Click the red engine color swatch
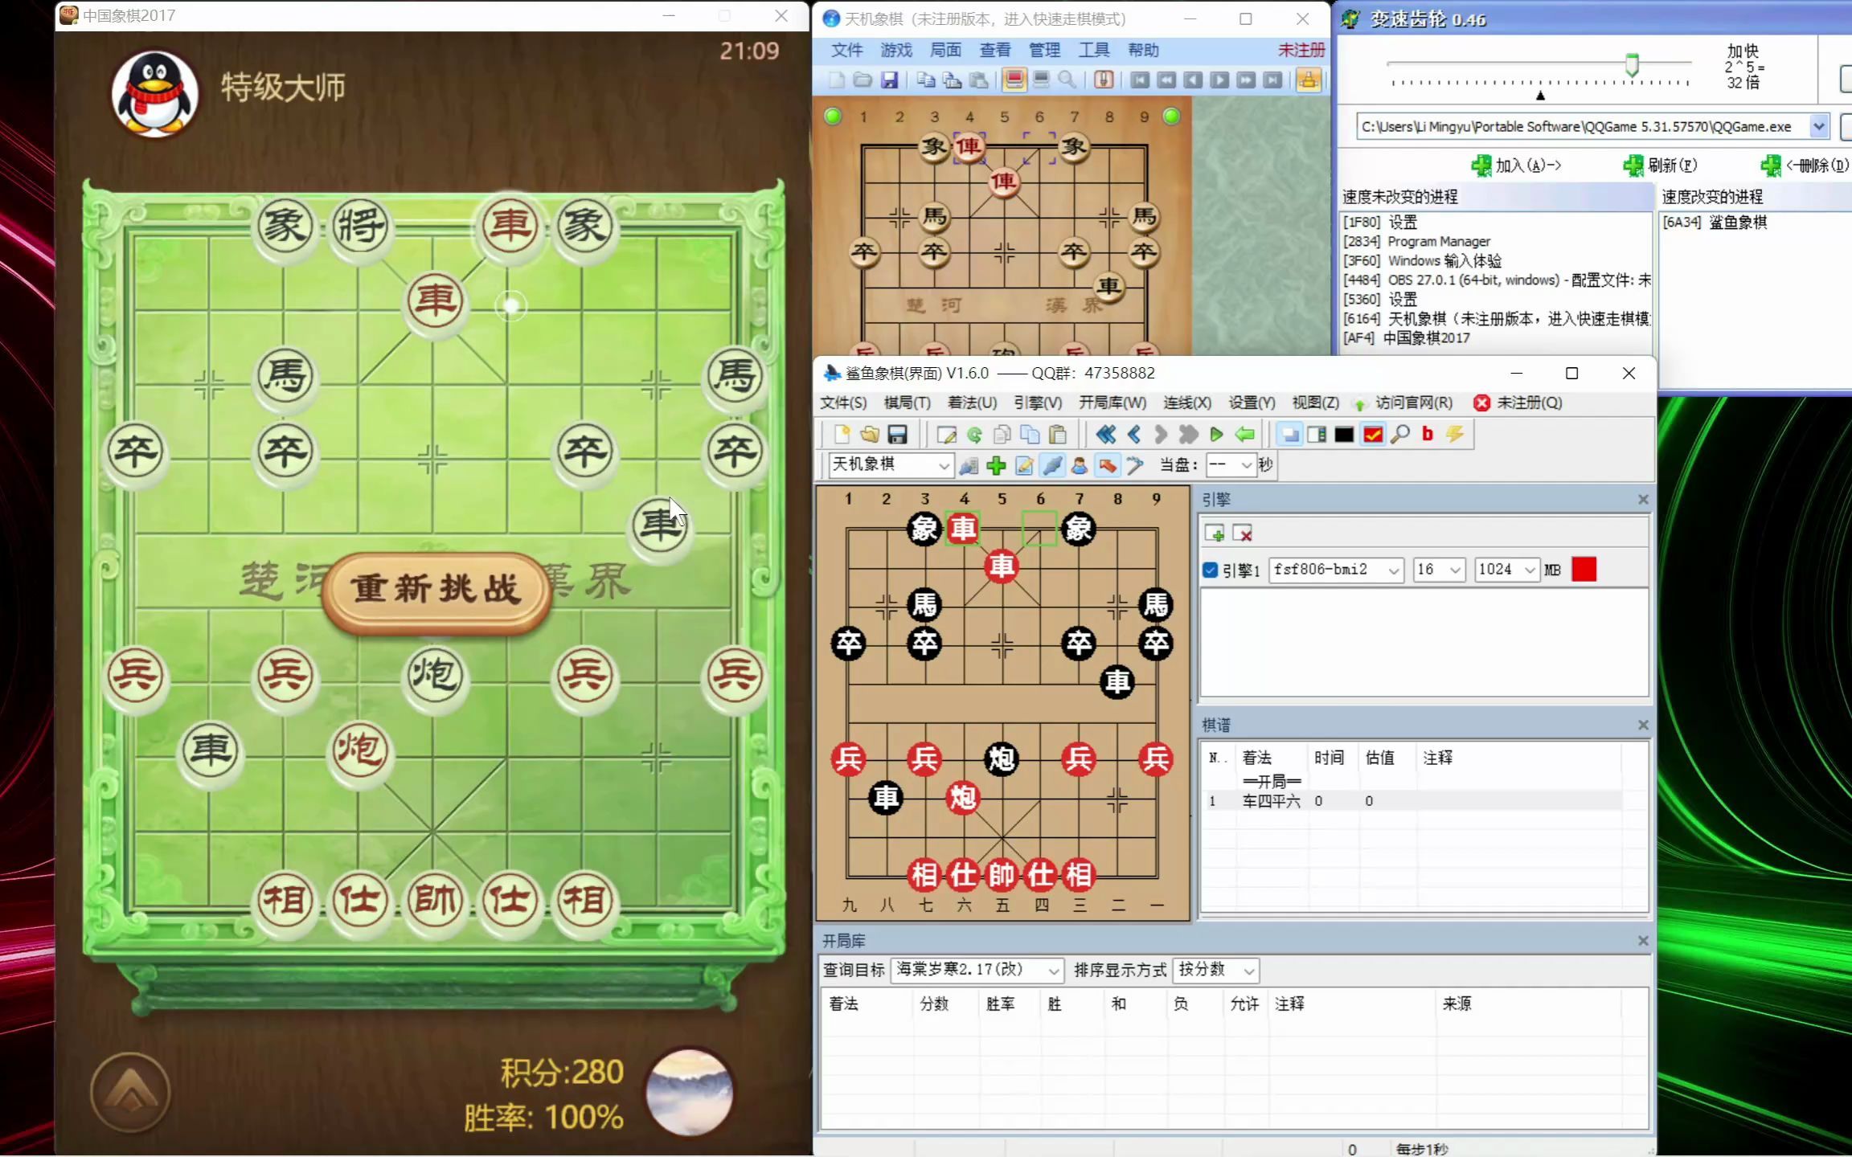1852x1157 pixels. (1584, 570)
